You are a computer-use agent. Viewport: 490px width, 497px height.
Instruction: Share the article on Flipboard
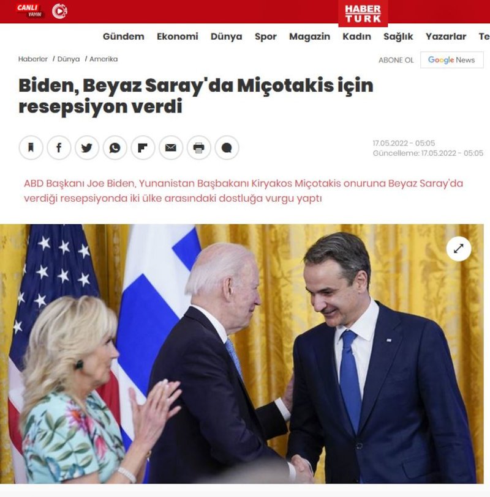coord(143,148)
